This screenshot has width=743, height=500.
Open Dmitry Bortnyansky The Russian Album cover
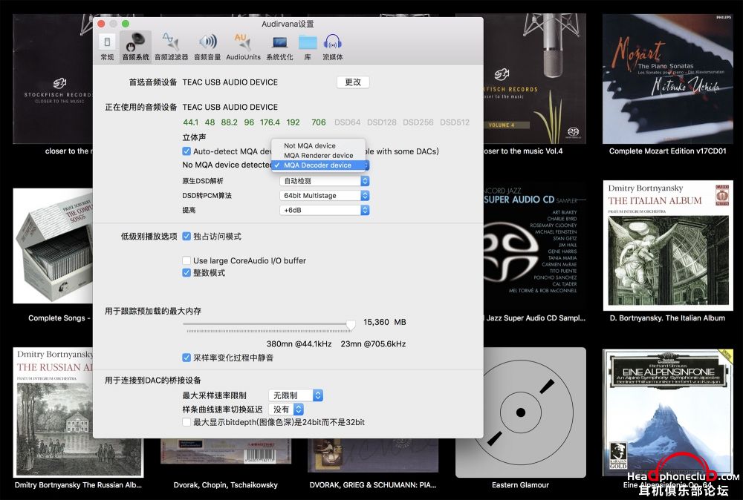(x=53, y=412)
